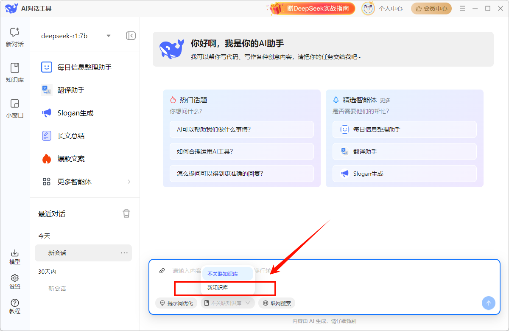Collapse the sidebar panel with the toggle icon
Image resolution: width=509 pixels, height=331 pixels.
pos(131,36)
